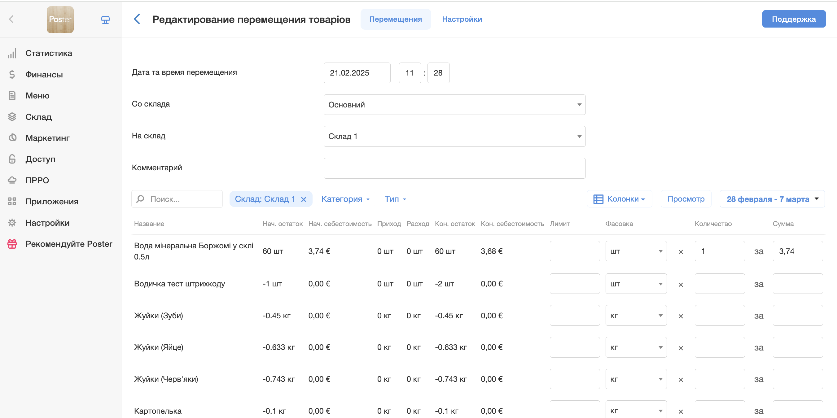Screen dimensions: 837x418
Task: Open ПРРО section
Action: click(x=37, y=180)
